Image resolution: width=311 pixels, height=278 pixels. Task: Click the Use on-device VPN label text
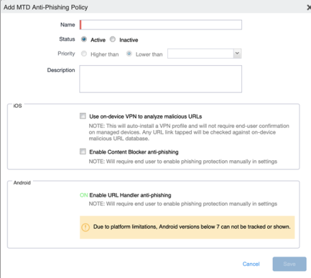(145, 116)
